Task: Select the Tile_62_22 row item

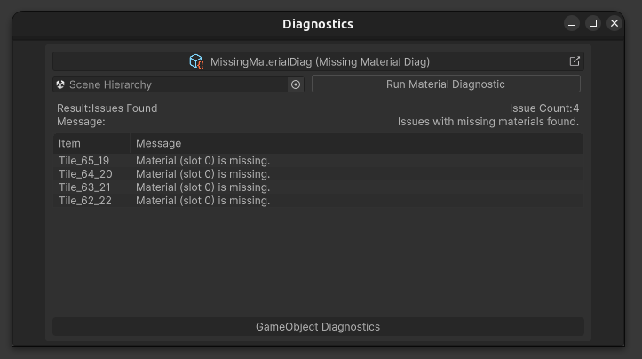Action: 84,201
